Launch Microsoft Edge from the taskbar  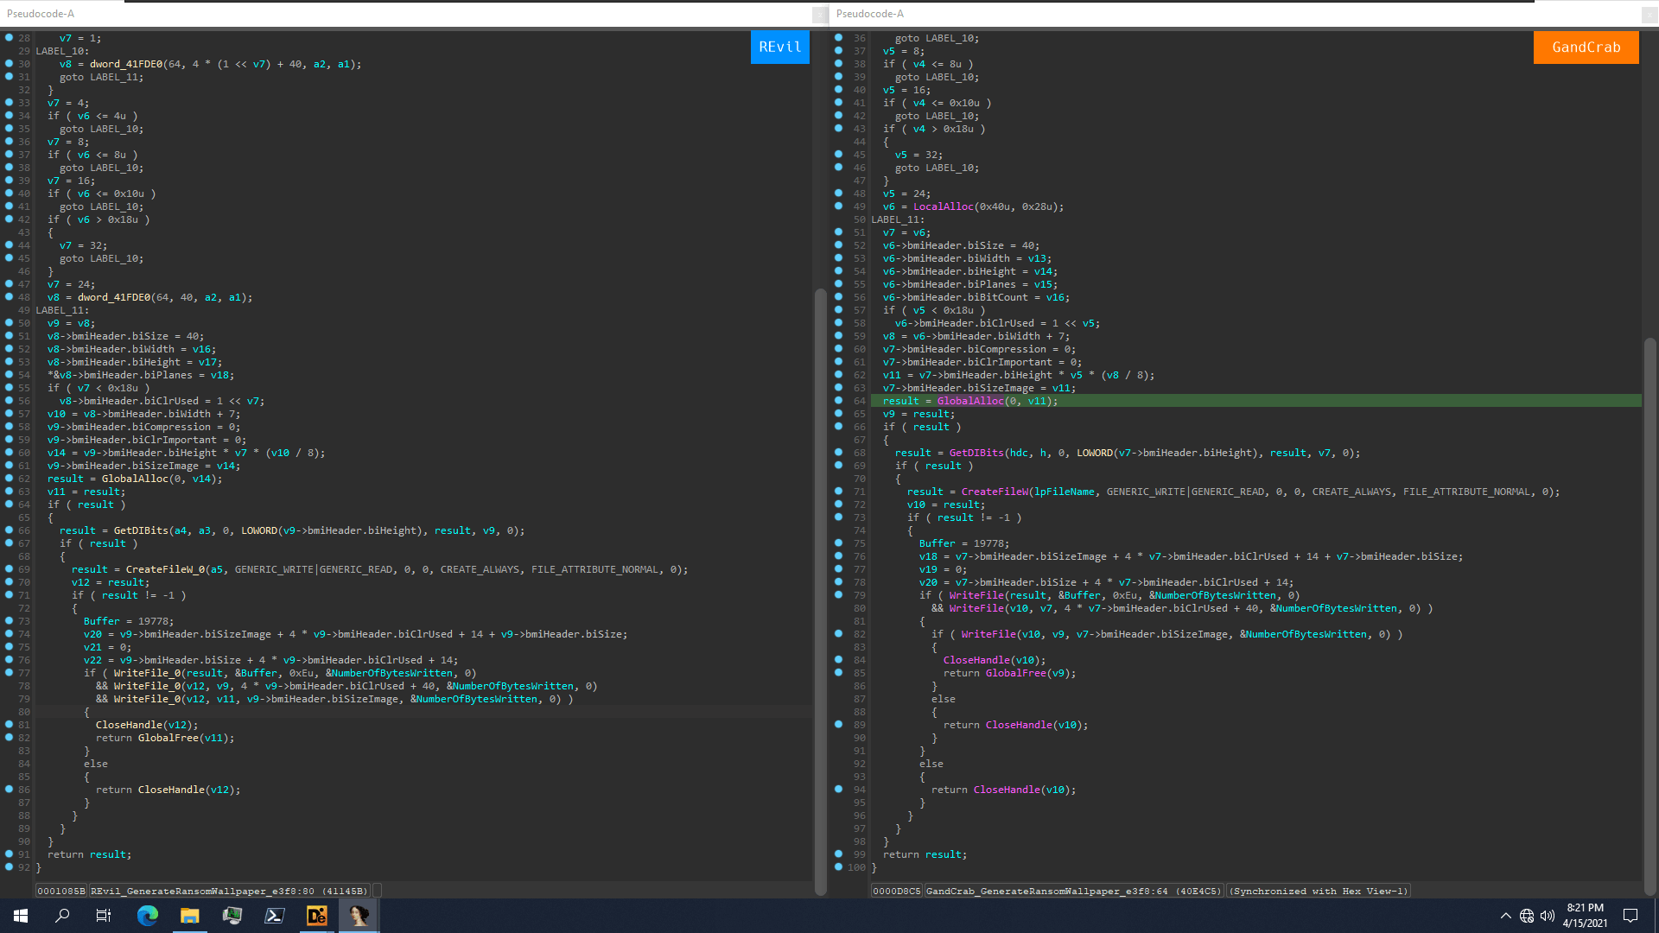[148, 916]
